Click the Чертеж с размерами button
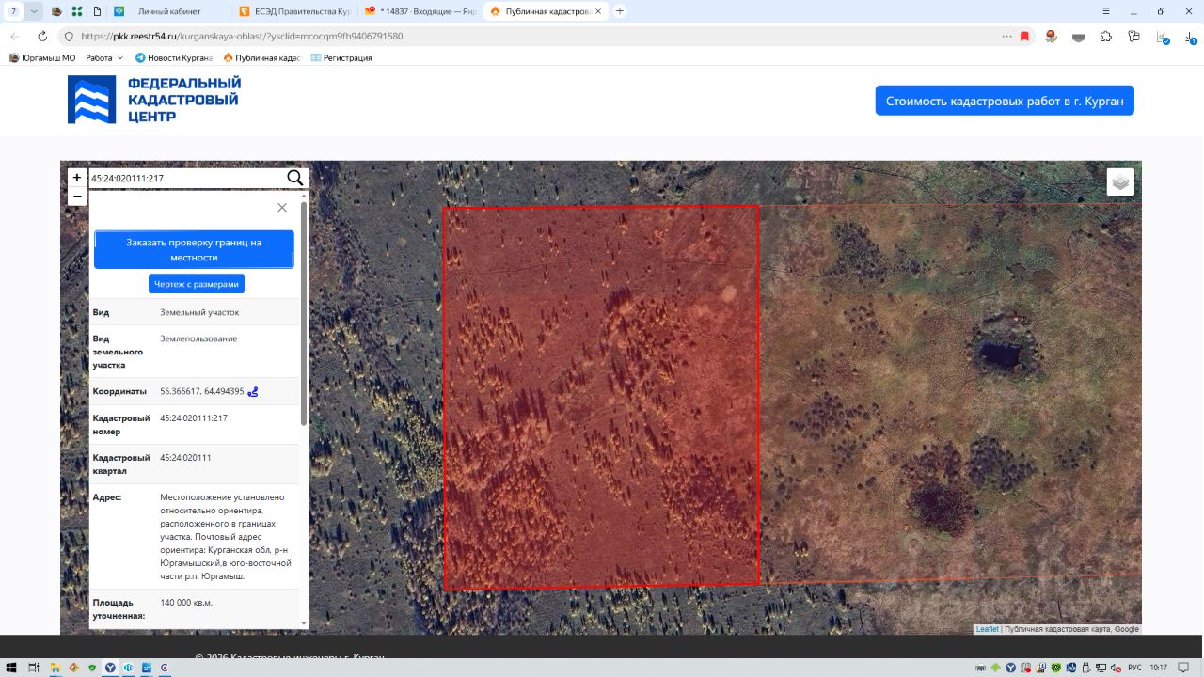Image resolution: width=1204 pixels, height=677 pixels. [x=197, y=284]
